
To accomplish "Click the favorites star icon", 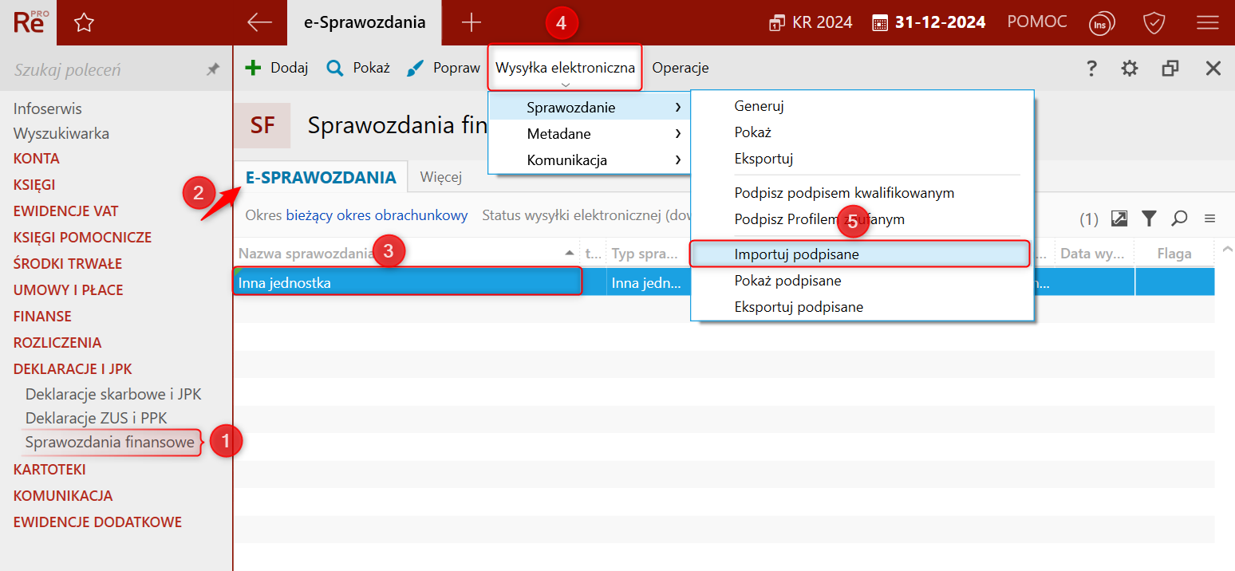I will tap(84, 23).
